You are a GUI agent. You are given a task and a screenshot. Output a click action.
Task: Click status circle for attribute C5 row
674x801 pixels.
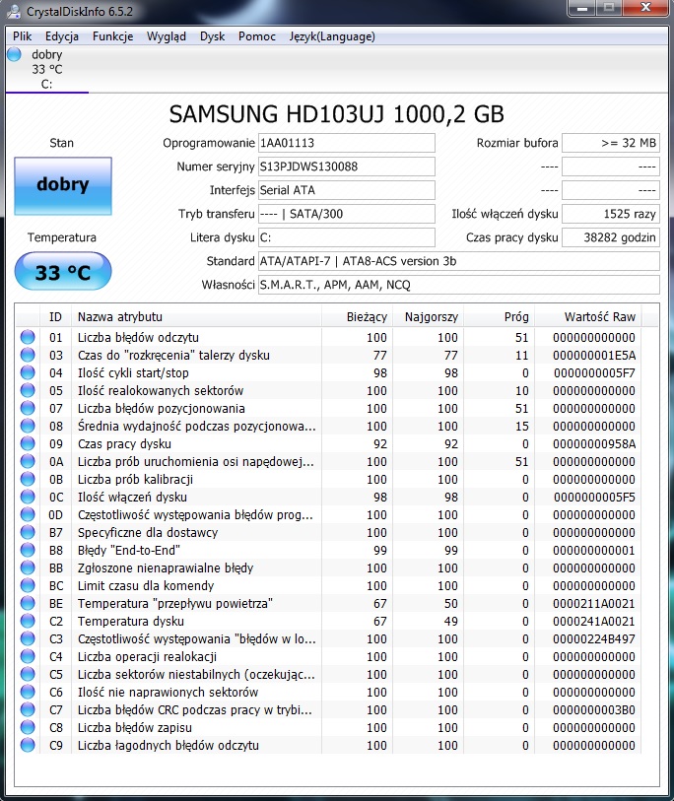(x=28, y=674)
